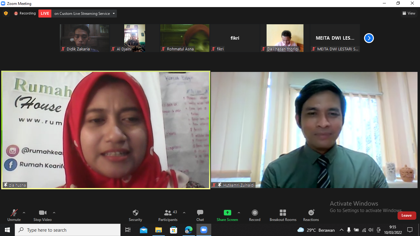Open the Chat panel
The height and width of the screenshot is (236, 420).
[x=200, y=215]
